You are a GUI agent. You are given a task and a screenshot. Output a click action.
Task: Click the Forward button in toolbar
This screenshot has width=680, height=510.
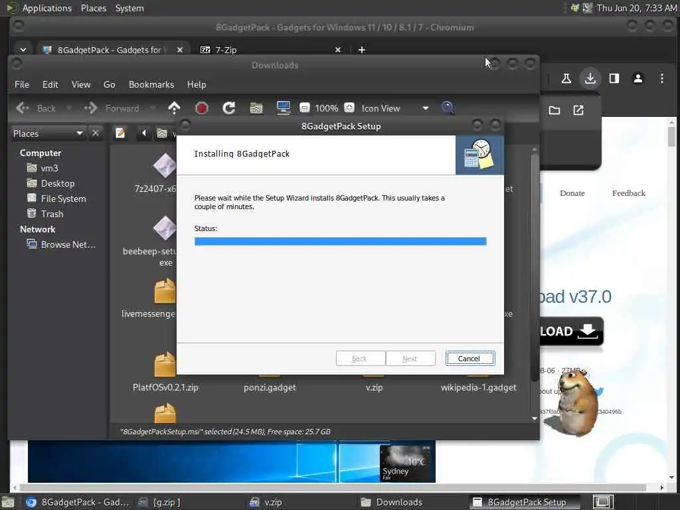(x=113, y=108)
